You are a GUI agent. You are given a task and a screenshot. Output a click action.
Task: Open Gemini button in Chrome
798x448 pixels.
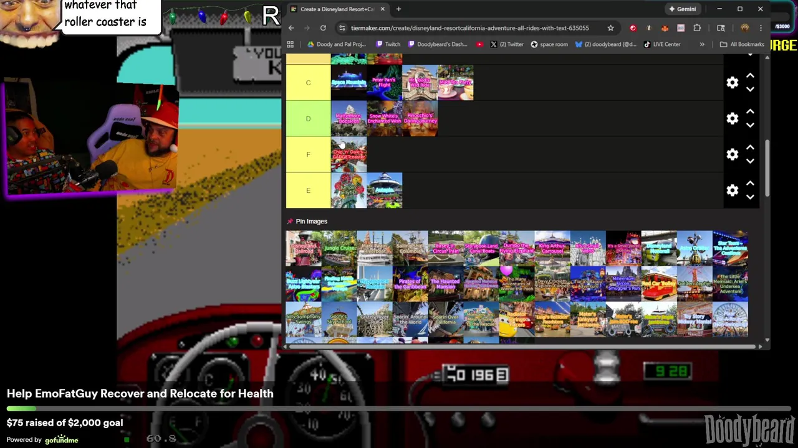682,9
